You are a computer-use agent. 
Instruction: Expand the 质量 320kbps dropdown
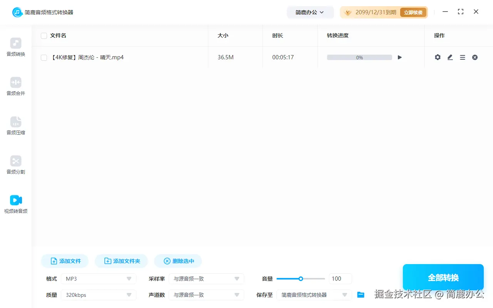98,295
